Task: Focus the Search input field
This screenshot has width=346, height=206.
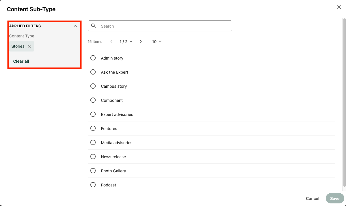Action: coord(165,26)
